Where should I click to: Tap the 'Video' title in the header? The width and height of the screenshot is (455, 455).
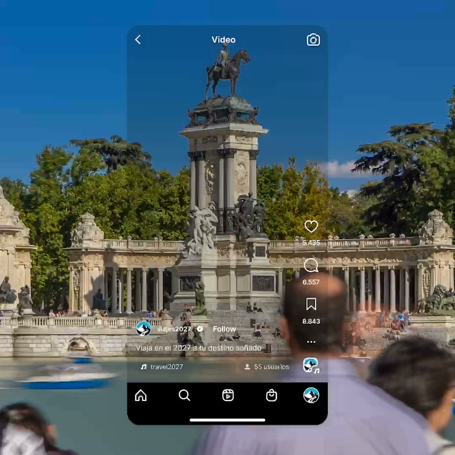[223, 40]
